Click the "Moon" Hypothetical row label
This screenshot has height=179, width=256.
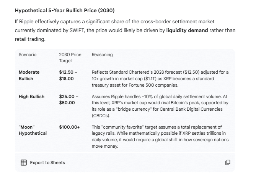33,130
